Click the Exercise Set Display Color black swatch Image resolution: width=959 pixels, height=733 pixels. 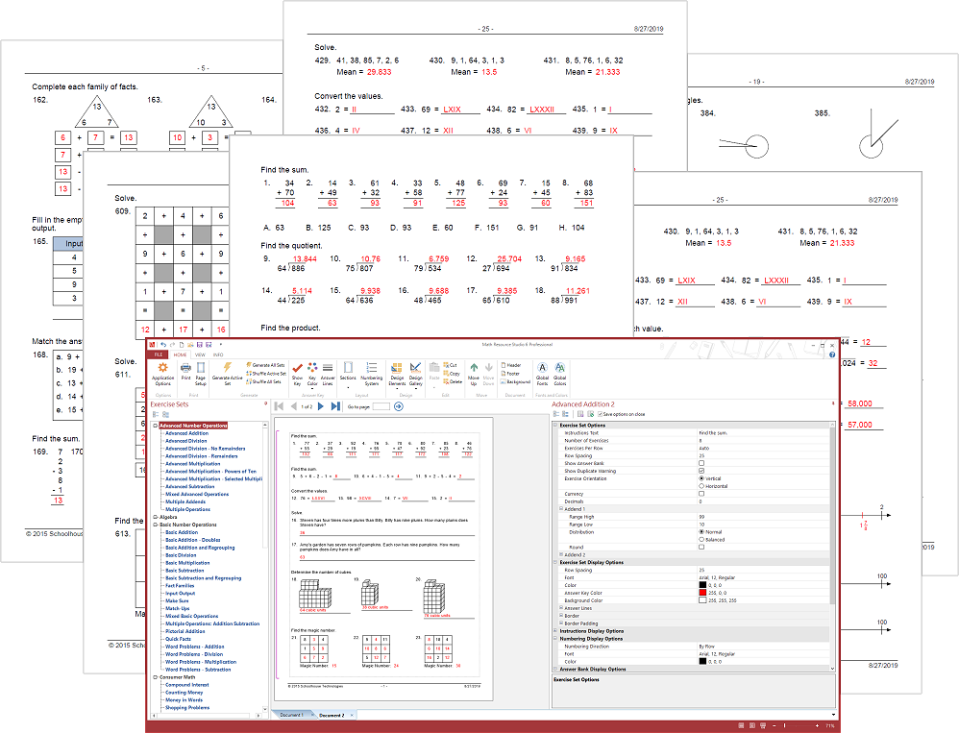(x=702, y=585)
